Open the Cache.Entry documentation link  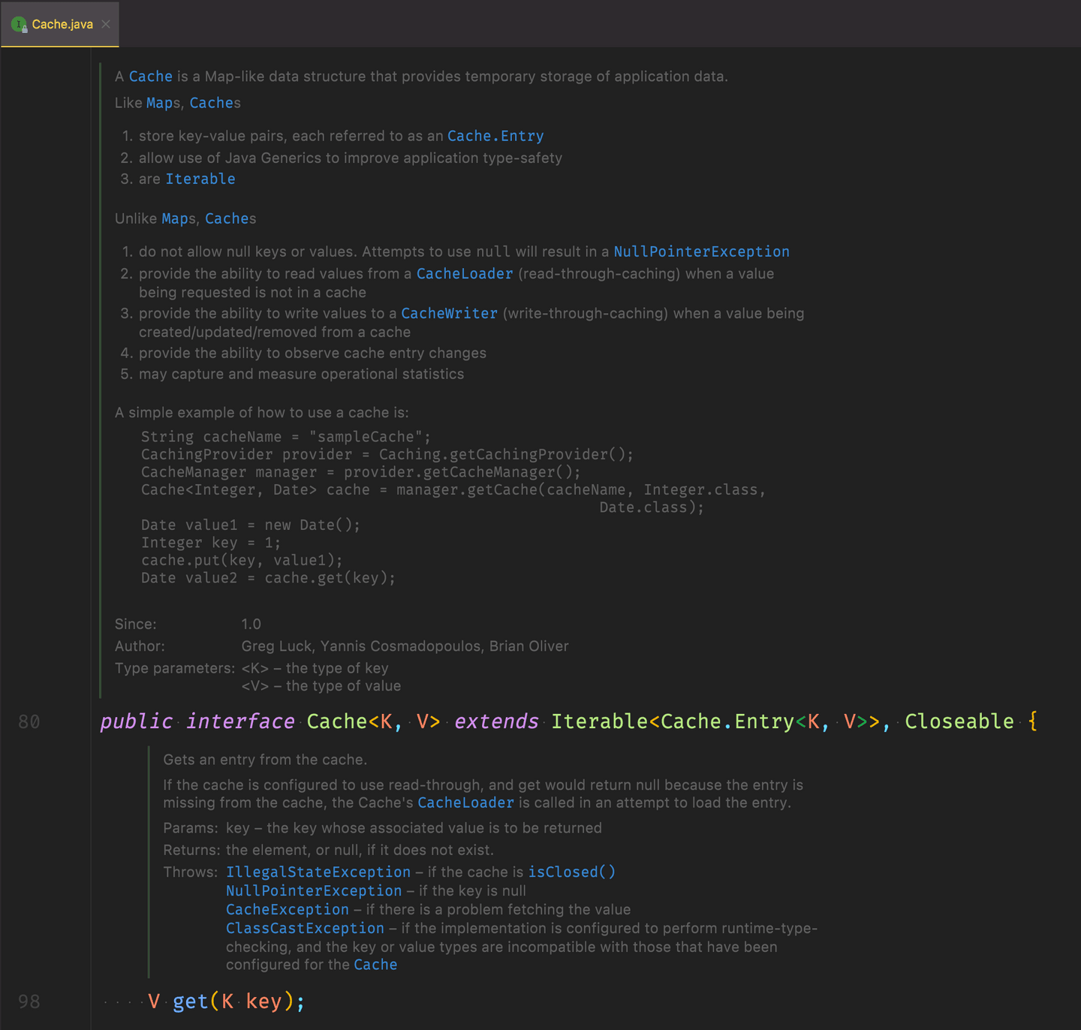point(495,136)
